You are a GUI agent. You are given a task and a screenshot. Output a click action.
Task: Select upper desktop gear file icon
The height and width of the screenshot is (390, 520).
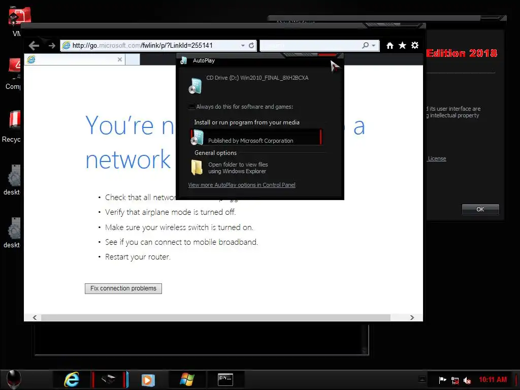[x=13, y=180]
